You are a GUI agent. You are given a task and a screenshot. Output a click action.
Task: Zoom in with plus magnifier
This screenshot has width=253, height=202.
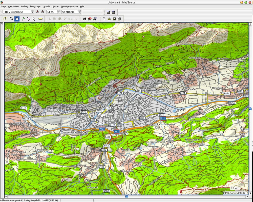coord(38,12)
